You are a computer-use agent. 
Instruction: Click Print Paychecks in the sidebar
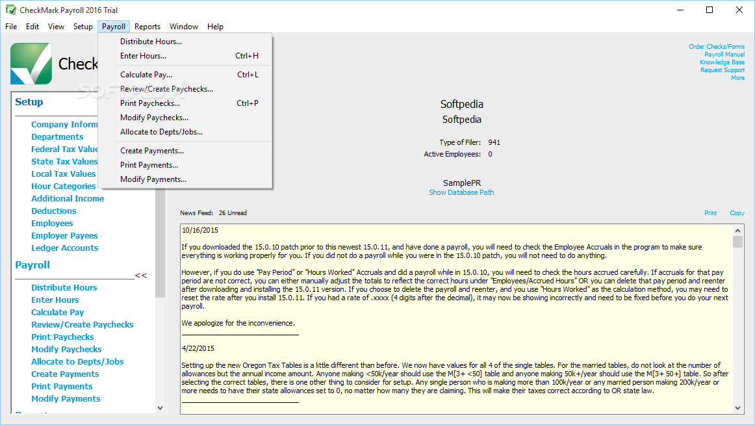tap(62, 337)
